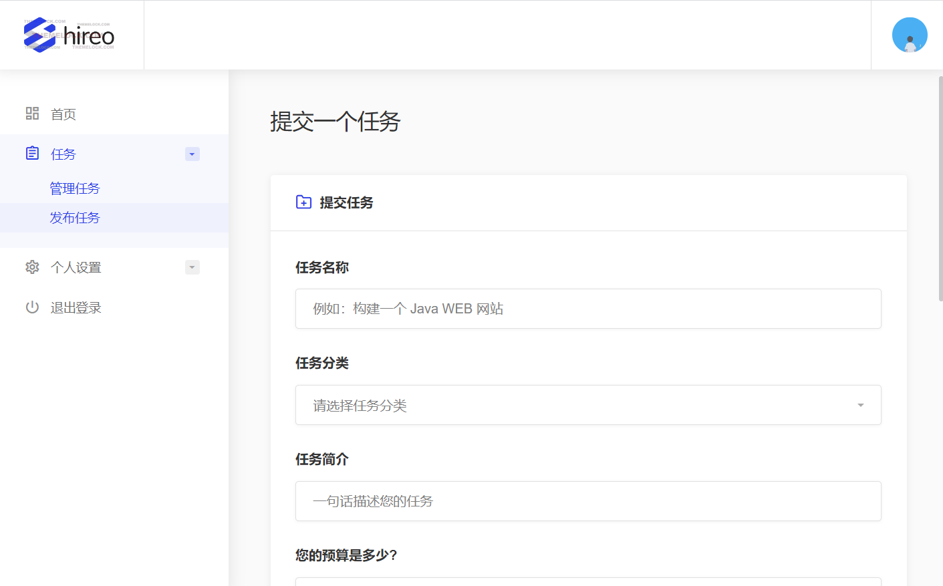The width and height of the screenshot is (943, 586).
Task: Click the folder-plus icon beside 提交任务
Action: (303, 202)
